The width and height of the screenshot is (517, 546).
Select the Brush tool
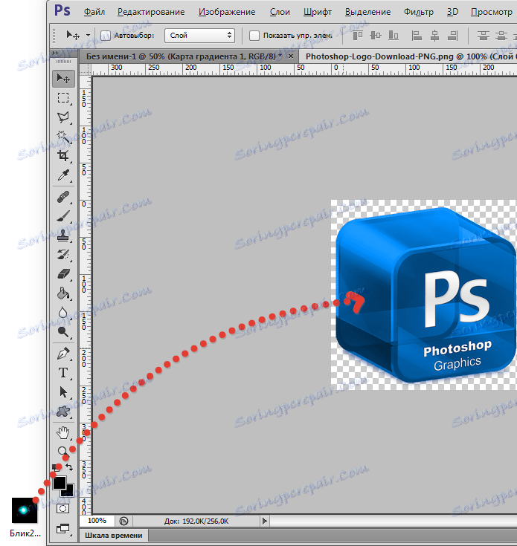63,217
